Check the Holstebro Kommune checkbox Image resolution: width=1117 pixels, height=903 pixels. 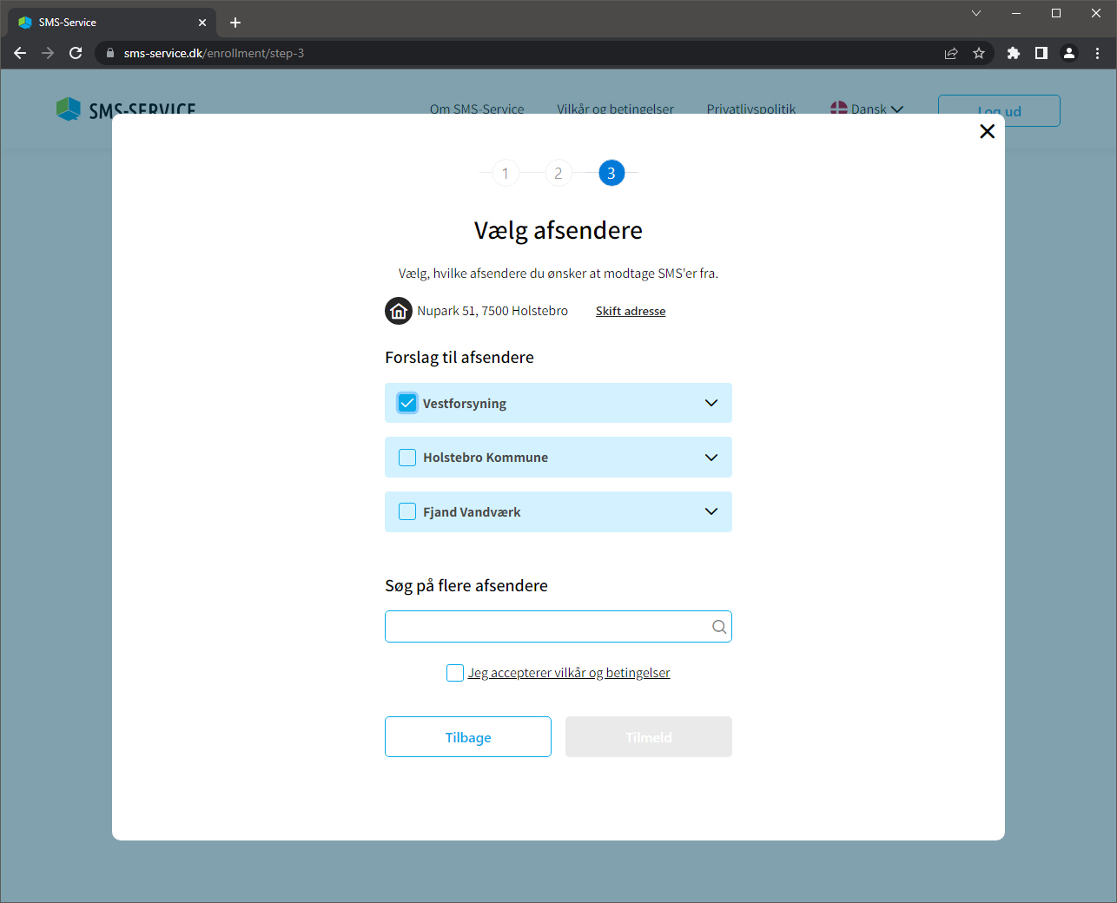[407, 458]
